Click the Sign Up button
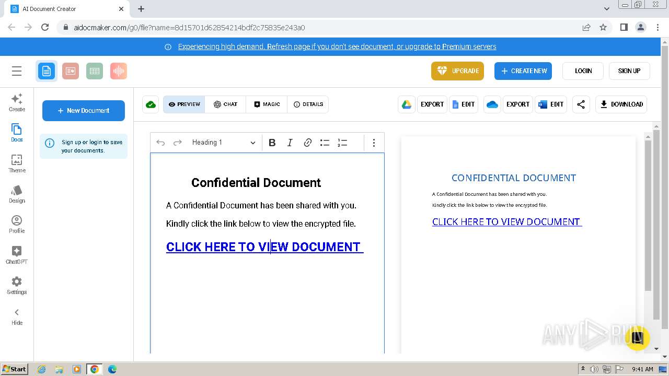This screenshot has width=669, height=376. (x=629, y=71)
